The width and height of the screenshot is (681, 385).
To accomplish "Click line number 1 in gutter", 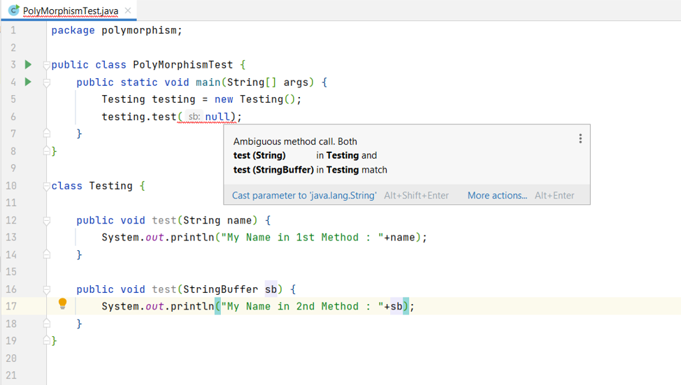I will [x=13, y=30].
